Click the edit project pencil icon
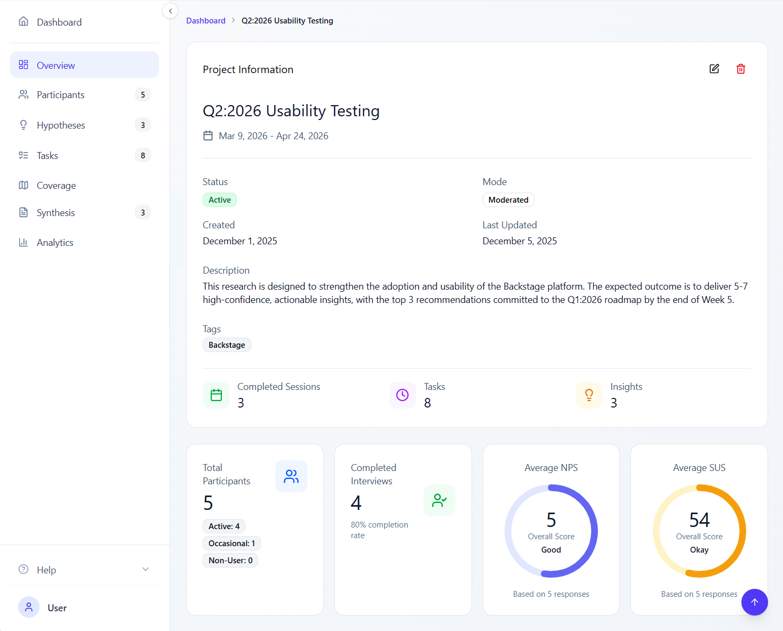Viewport: 783px width, 631px height. 714,69
